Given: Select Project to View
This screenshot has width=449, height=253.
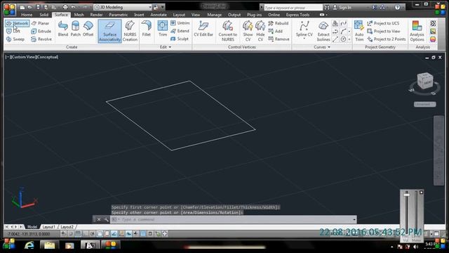Looking at the screenshot, I should [x=384, y=31].
